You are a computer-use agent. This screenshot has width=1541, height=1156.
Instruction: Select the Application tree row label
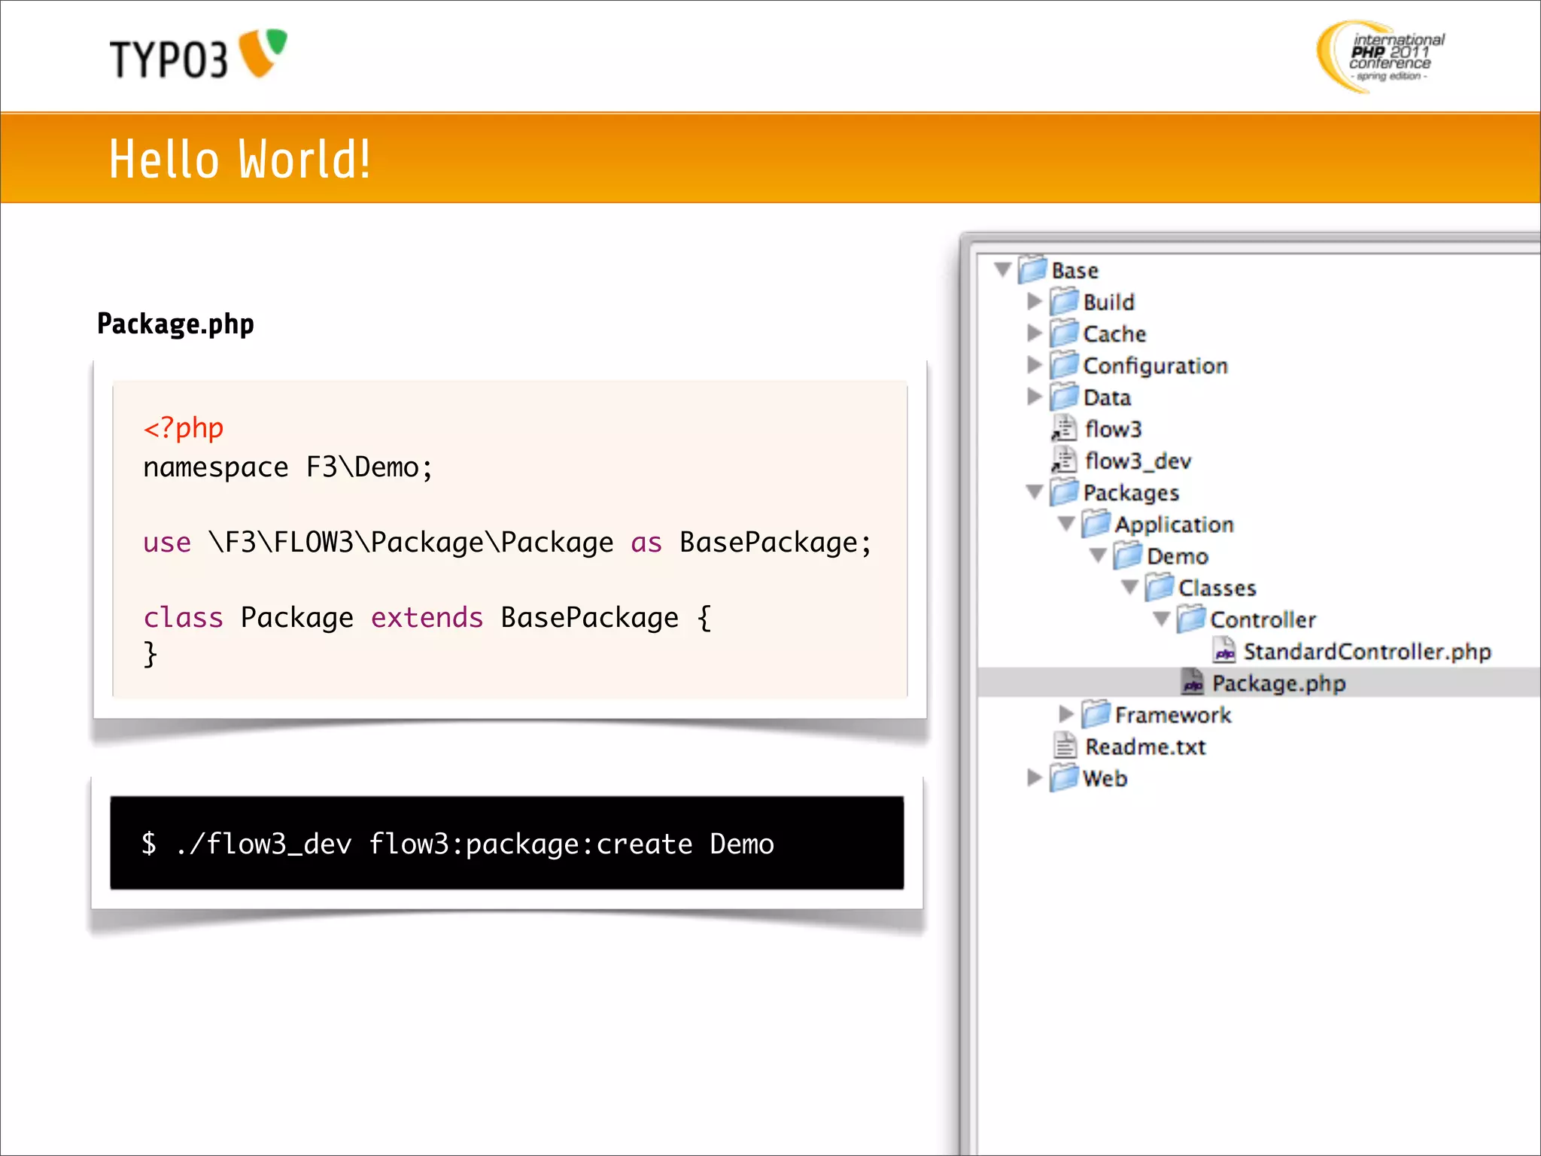[x=1174, y=525]
